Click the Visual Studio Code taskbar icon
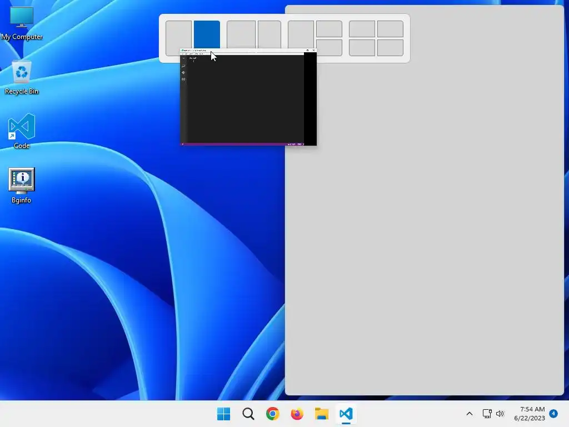 (346, 414)
